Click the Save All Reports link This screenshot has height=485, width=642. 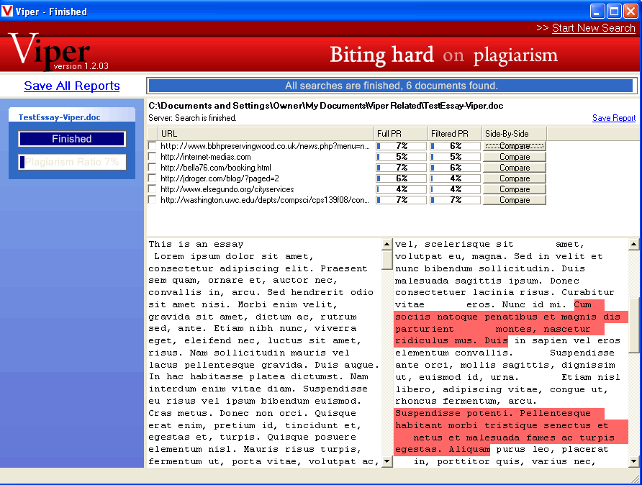point(72,86)
